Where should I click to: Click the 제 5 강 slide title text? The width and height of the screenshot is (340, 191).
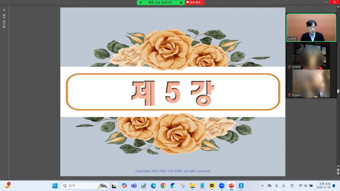click(173, 93)
